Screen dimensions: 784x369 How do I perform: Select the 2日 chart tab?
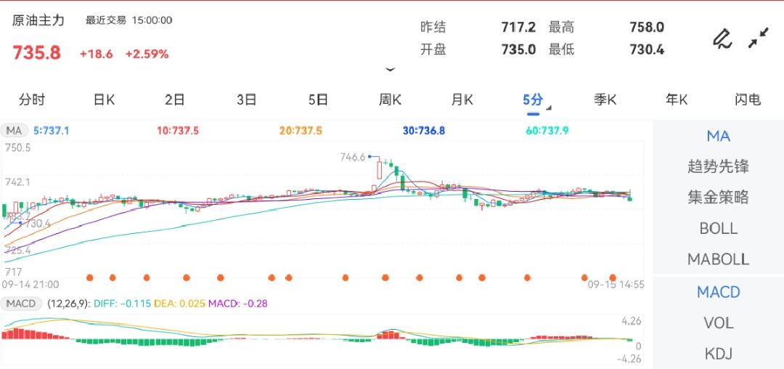pyautogui.click(x=175, y=100)
